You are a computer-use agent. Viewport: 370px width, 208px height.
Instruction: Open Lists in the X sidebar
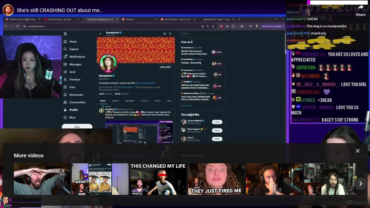pos(69,87)
